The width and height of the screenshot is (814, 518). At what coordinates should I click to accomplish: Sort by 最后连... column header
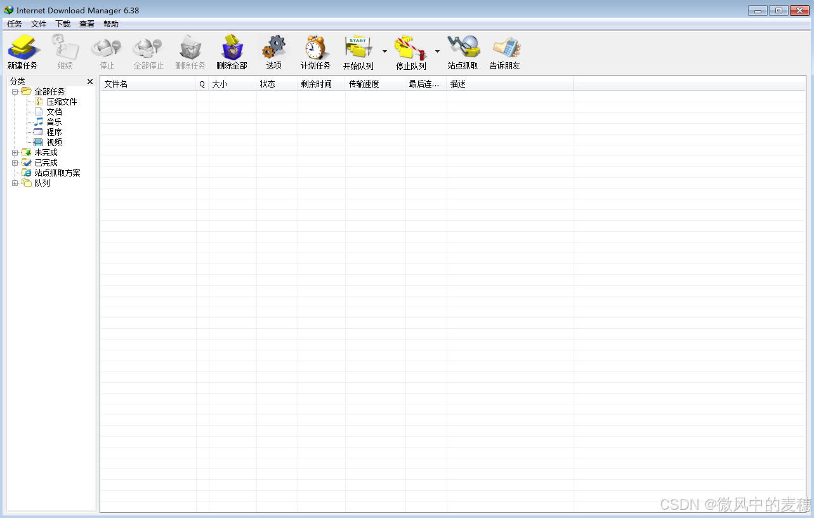coord(426,84)
